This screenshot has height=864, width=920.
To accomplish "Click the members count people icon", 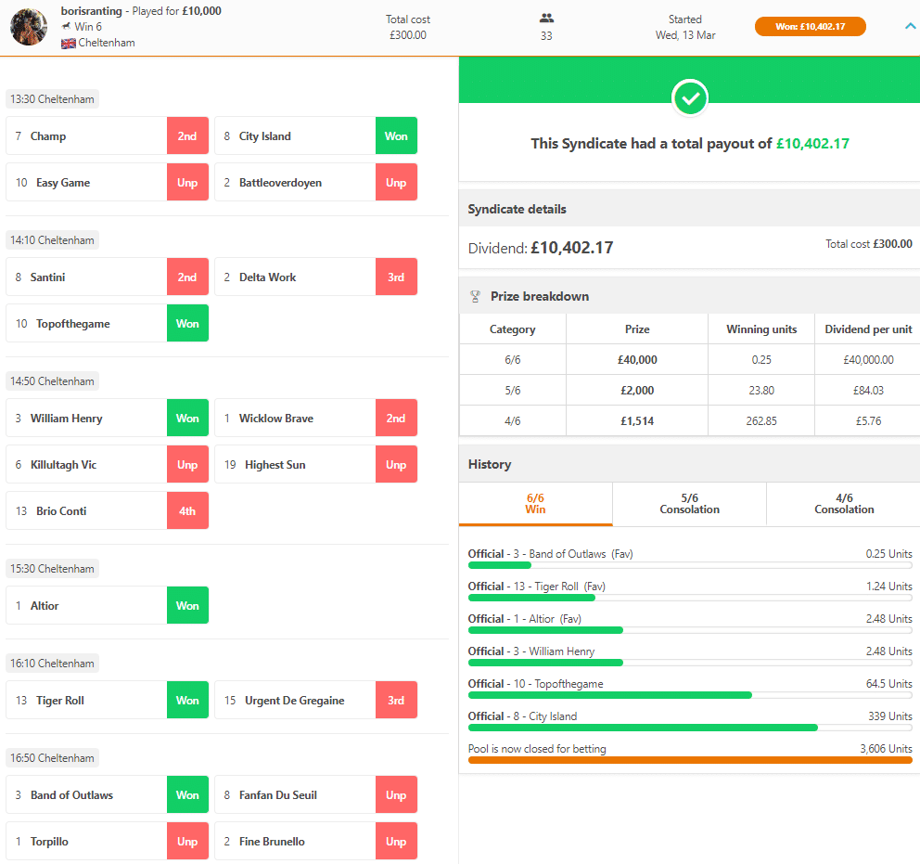I will 546,18.
